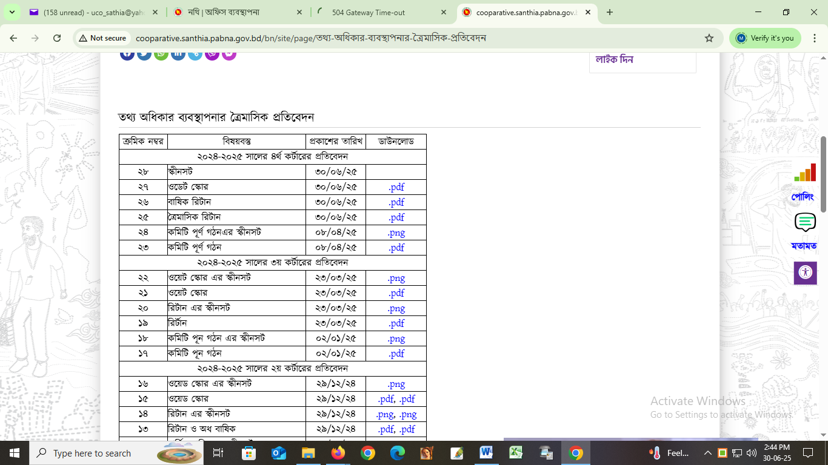Open the polling bar chart icon
This screenshot has height=465, width=828.
click(805, 173)
